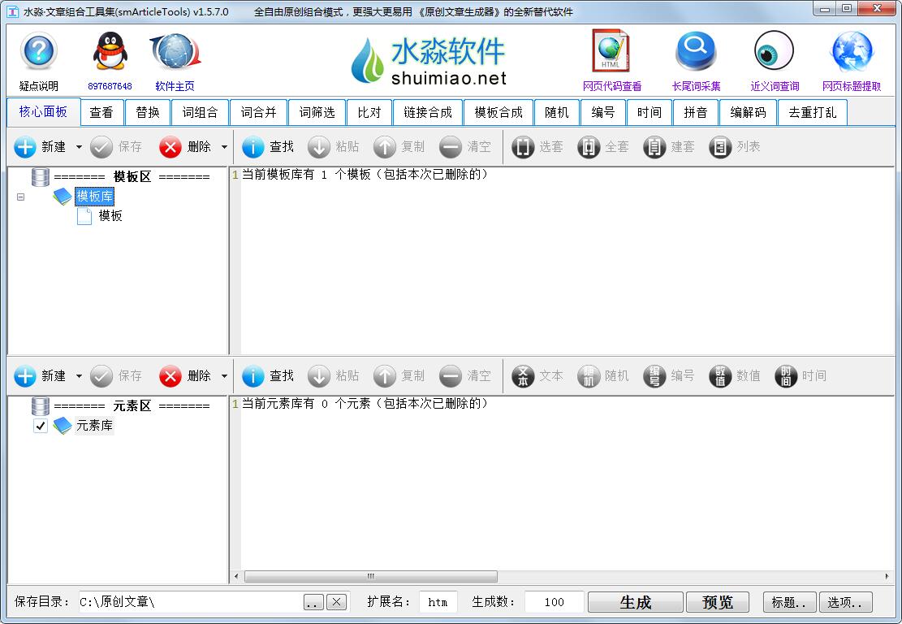Launch 长尾词采集 collector

click(694, 52)
